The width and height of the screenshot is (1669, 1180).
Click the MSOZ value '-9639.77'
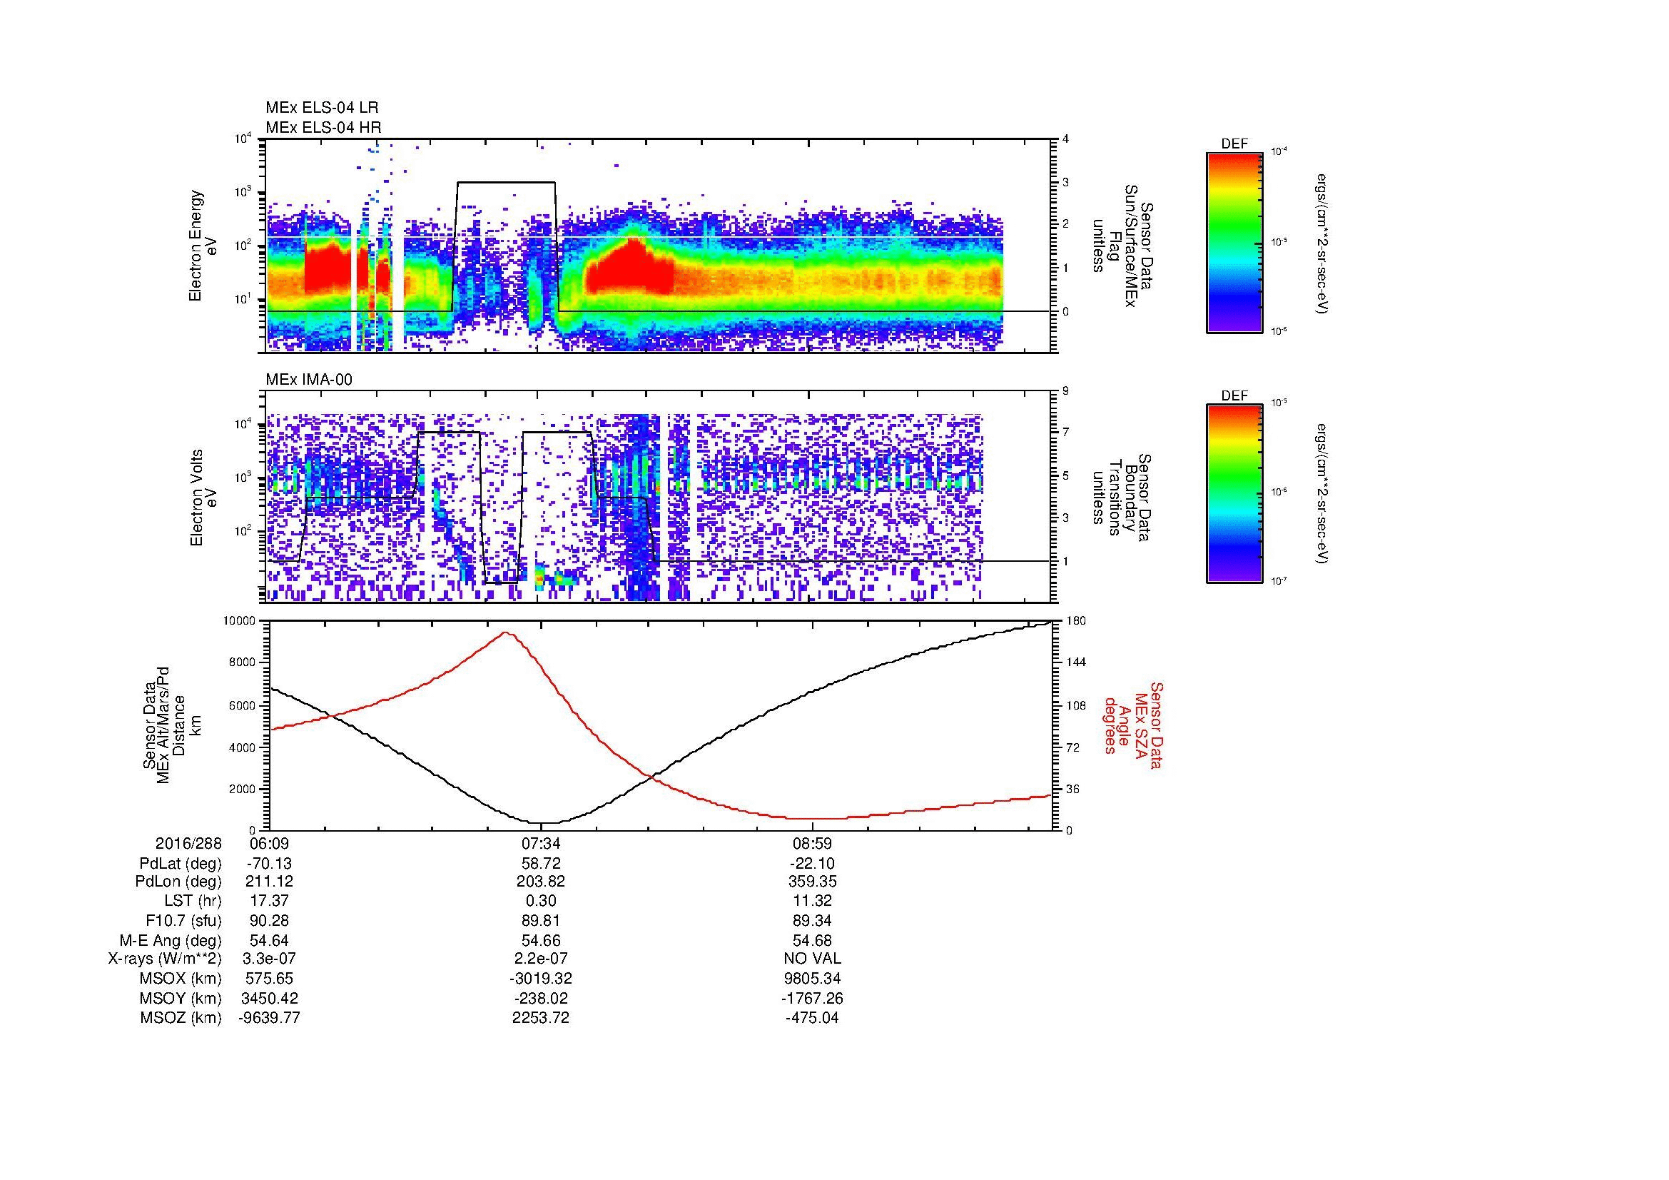point(269,1018)
